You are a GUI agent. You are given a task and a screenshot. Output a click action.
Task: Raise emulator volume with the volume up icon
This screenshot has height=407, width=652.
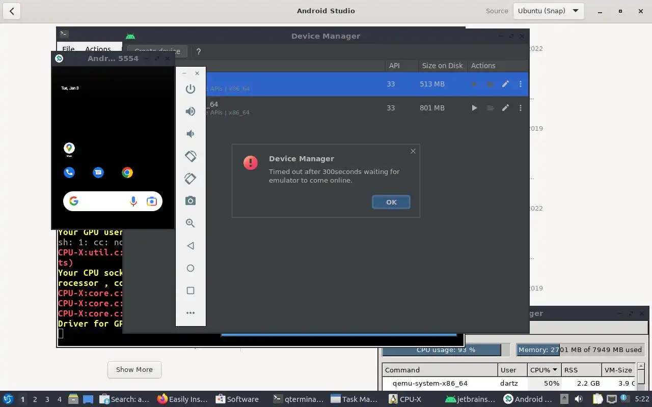[191, 111]
